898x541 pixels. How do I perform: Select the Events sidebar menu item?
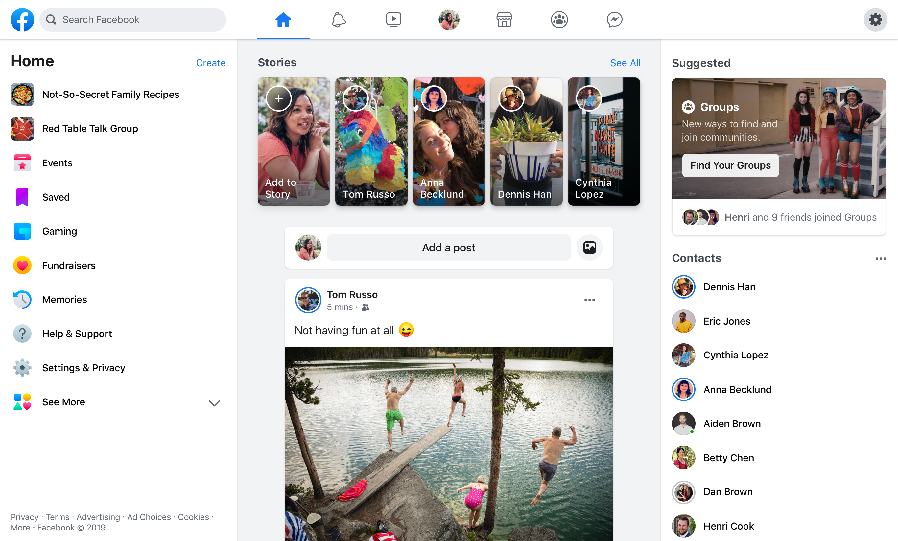(57, 162)
